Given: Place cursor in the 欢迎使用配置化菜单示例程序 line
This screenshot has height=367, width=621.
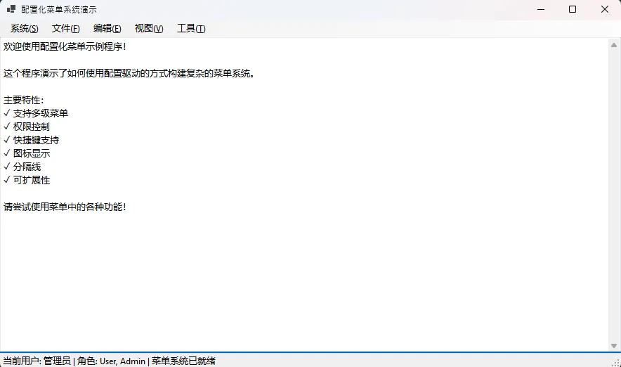Looking at the screenshot, I should [x=65, y=46].
